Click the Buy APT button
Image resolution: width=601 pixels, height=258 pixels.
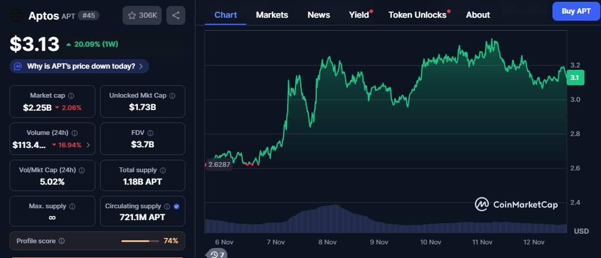576,11
